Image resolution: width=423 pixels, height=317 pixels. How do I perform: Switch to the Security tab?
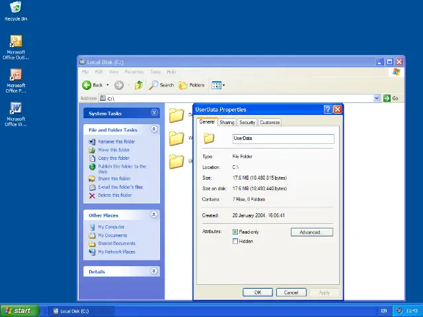point(247,122)
